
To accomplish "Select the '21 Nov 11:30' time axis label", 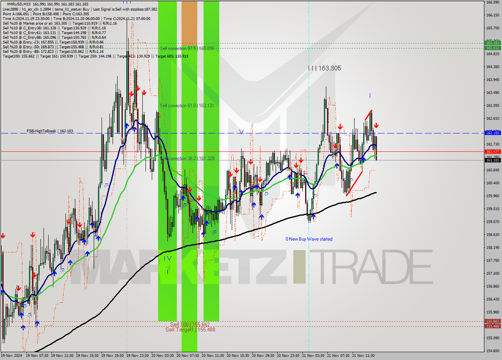I will pos(363,356).
